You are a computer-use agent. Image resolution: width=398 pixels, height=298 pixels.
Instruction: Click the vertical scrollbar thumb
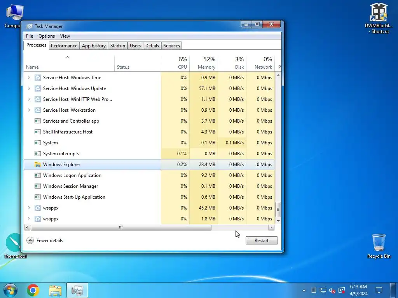(278, 209)
